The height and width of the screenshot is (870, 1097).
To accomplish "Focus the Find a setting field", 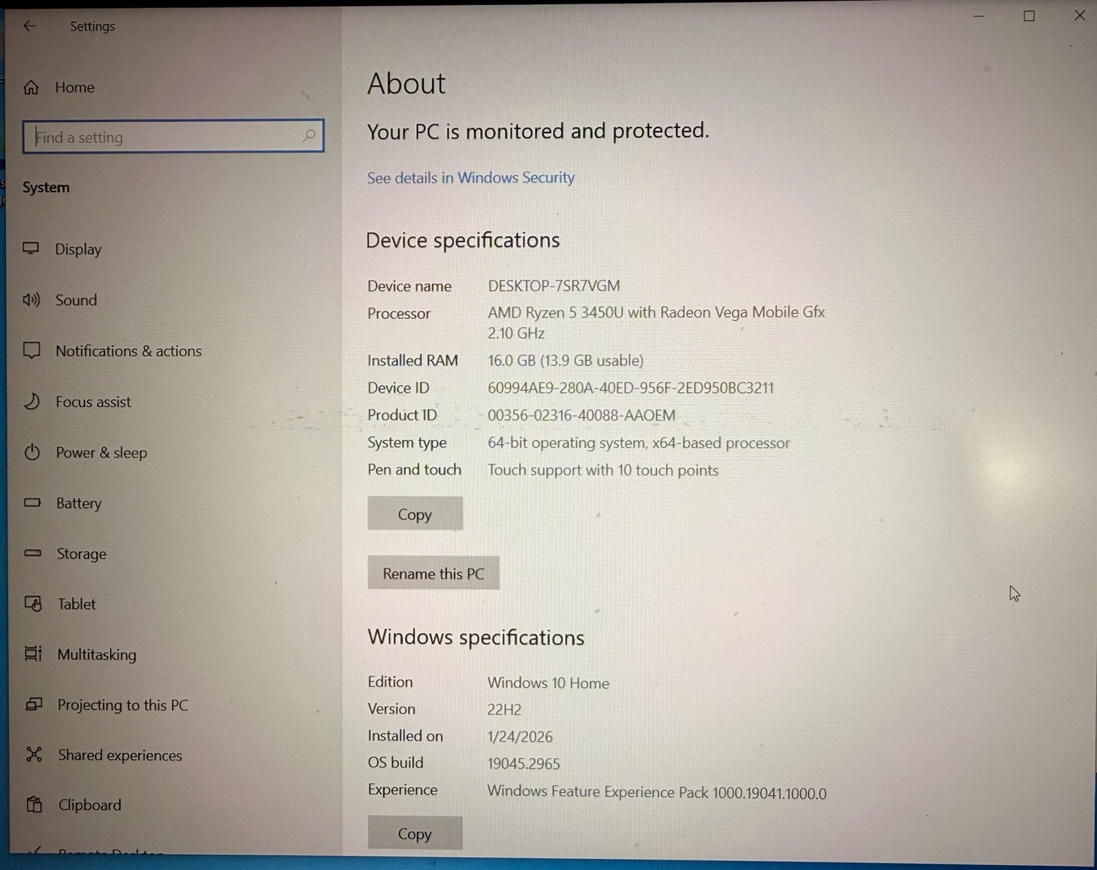I will [173, 136].
